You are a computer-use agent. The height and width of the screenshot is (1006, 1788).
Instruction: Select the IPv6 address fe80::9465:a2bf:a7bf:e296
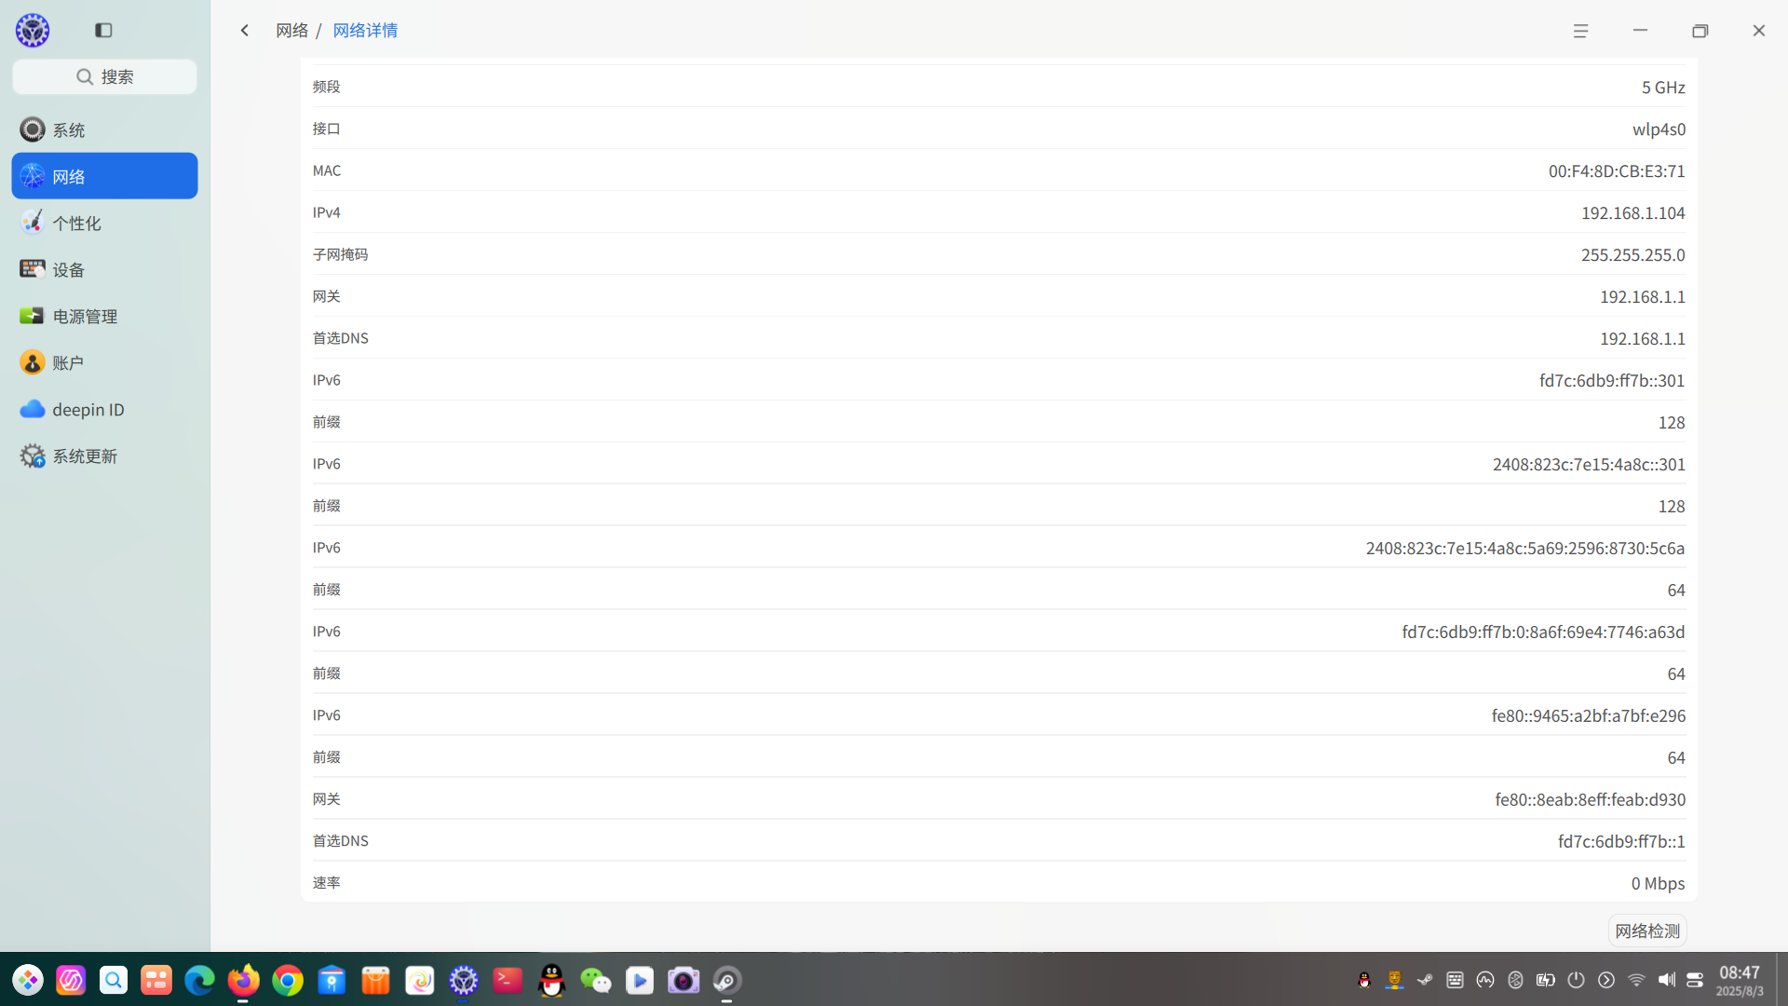1588,715
